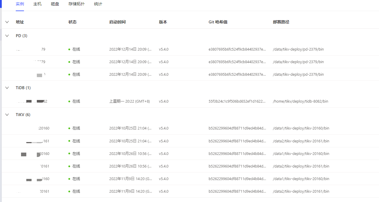This screenshot has height=202, width=379.
Task: Click the 20161 address in the November 9 TiKV row
Action: (x=44, y=191)
